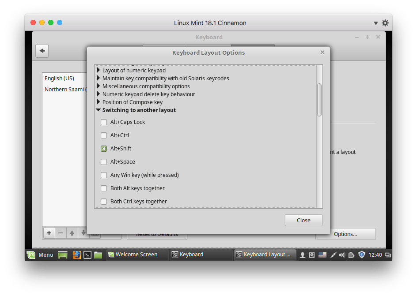Image resolution: width=417 pixels, height=296 pixels.
Task: Close the Keyboard Layout Options dialog button
Action: 303,220
